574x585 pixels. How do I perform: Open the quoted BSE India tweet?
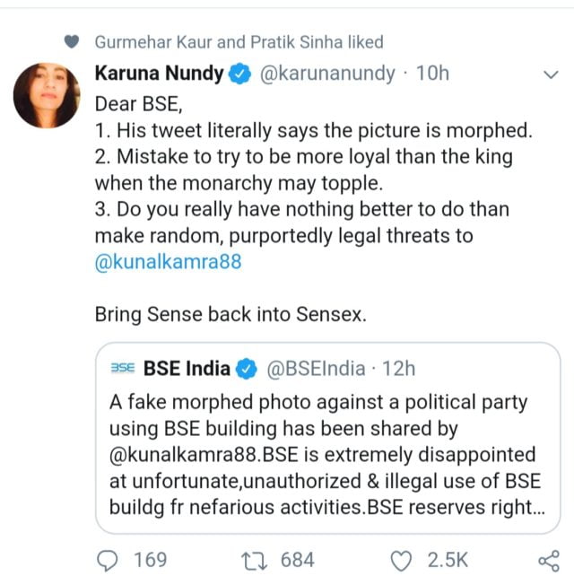pyautogui.click(x=327, y=453)
